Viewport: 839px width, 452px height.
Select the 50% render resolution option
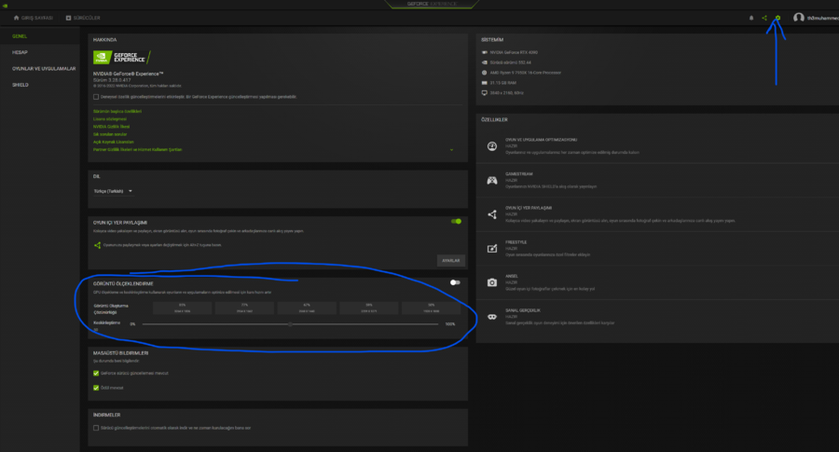tap(431, 308)
